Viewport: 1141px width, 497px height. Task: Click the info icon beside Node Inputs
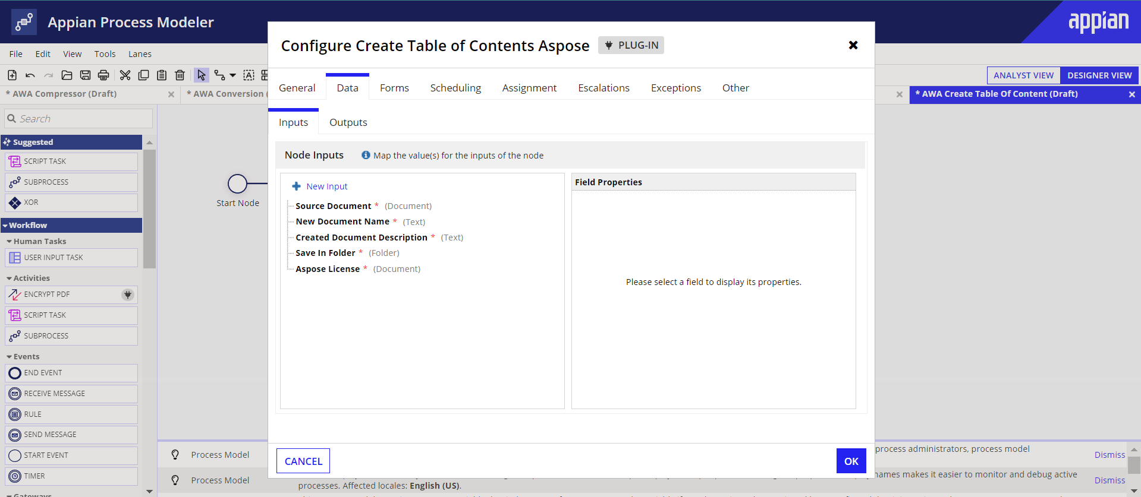click(366, 155)
